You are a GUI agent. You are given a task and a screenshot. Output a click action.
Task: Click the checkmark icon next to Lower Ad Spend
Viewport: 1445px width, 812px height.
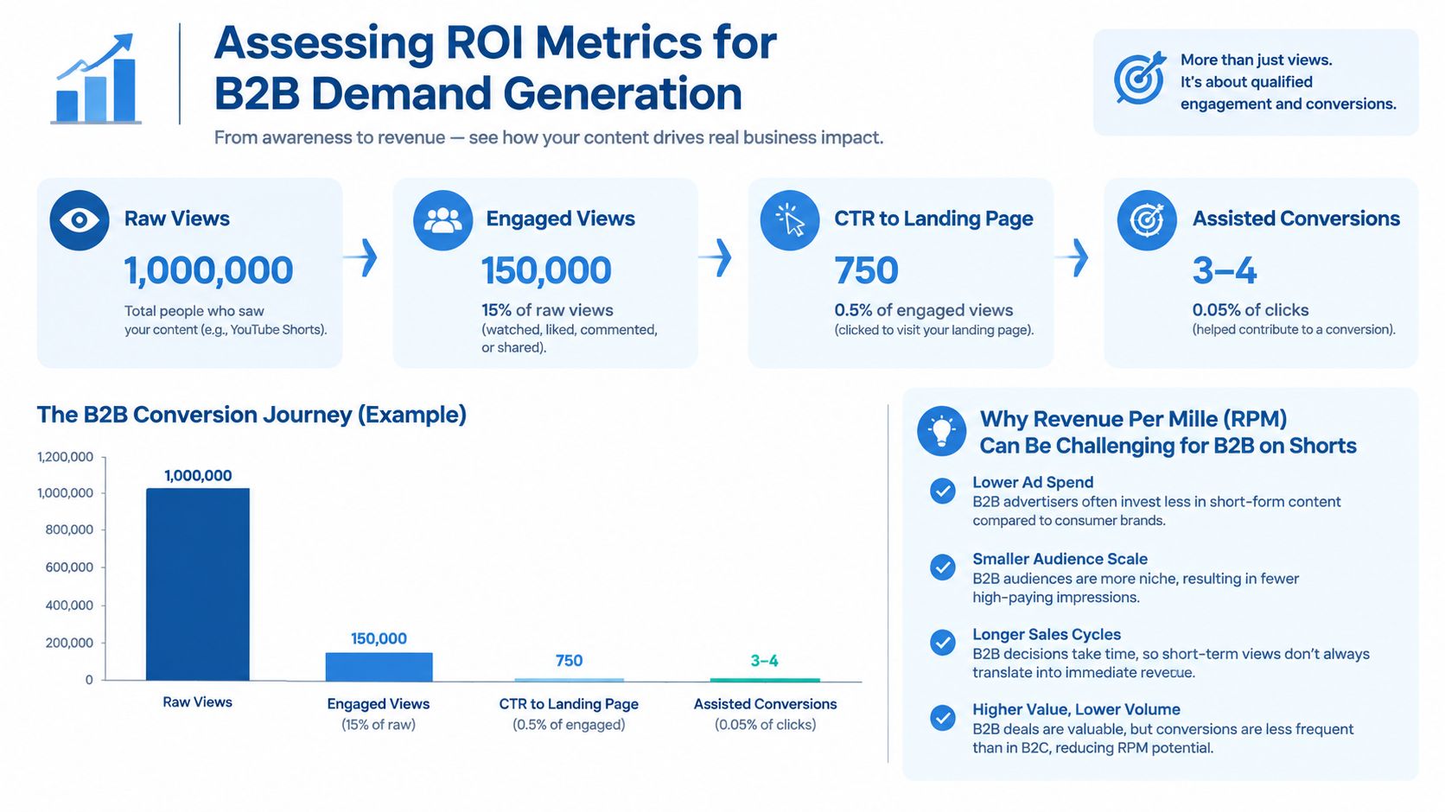pyautogui.click(x=942, y=491)
